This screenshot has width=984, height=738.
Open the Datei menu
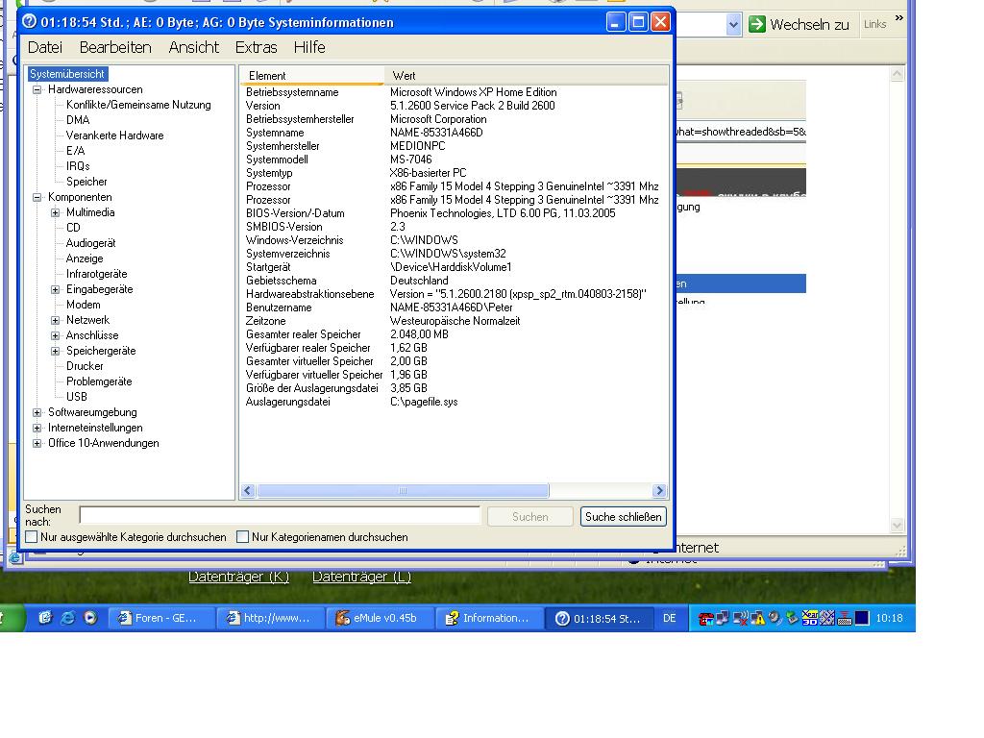(45, 47)
